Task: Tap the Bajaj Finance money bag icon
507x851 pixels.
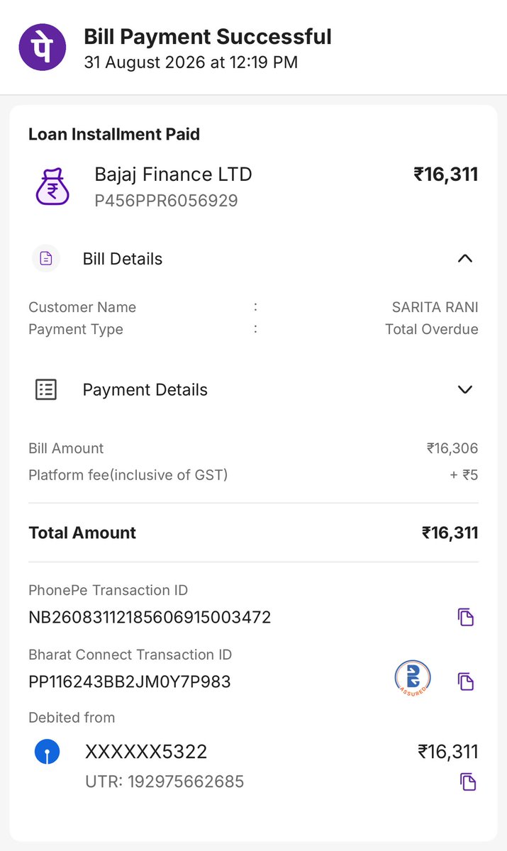Action: tap(53, 187)
